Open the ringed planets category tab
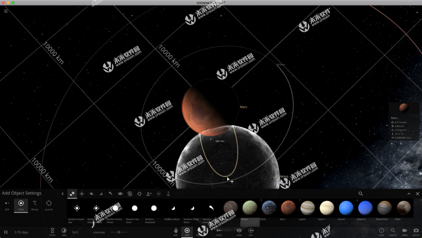The width and height of the screenshot is (422, 238). coord(91,193)
